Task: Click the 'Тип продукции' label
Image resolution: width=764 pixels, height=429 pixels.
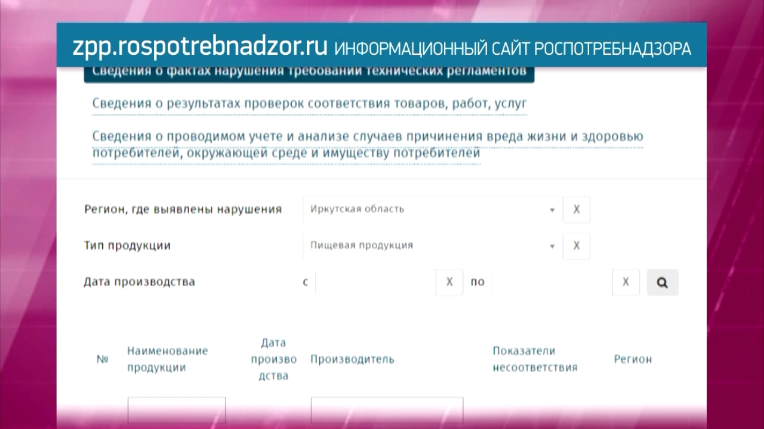Action: pyautogui.click(x=127, y=245)
